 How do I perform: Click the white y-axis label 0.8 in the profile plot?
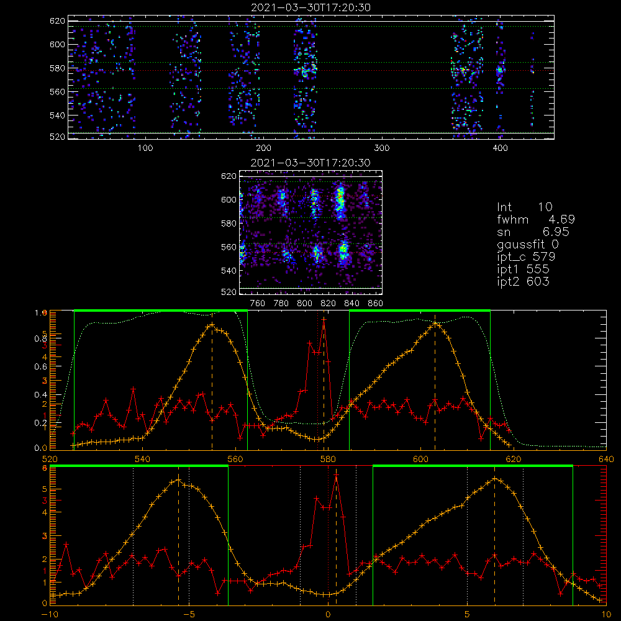click(40, 338)
